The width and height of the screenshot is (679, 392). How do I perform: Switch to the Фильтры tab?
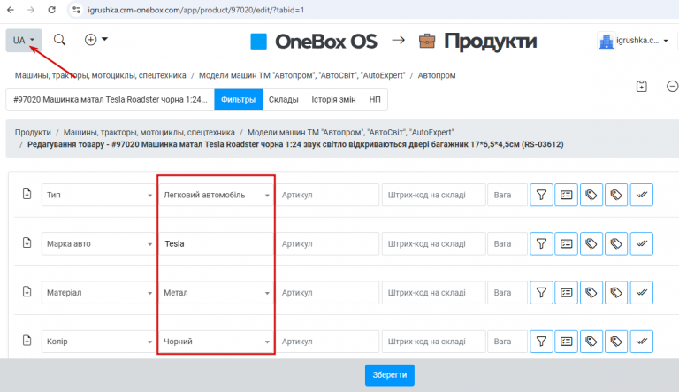pyautogui.click(x=238, y=99)
